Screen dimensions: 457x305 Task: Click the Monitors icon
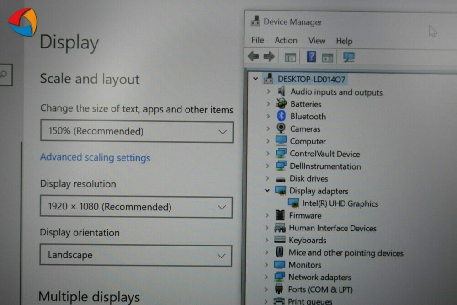tap(280, 264)
